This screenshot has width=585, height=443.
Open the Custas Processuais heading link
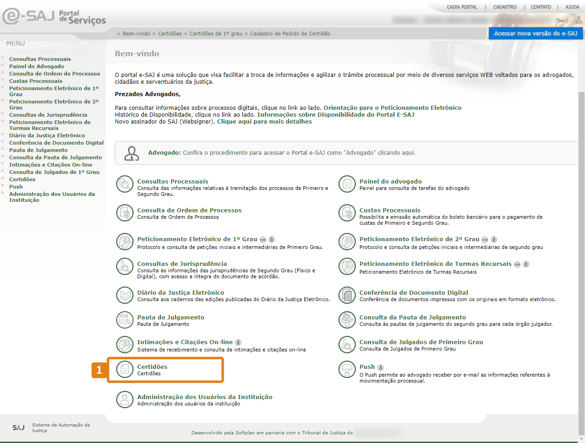click(x=390, y=211)
